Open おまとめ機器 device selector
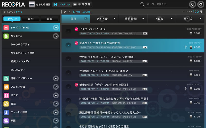Image resolution: width=206 pixels, height=128 pixels. tap(40, 4)
